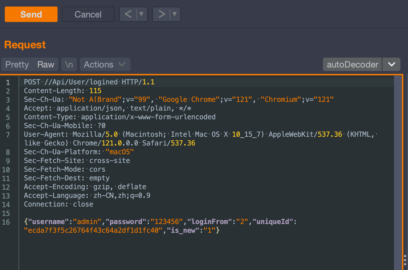Click the Content-Type application/x-www-form-urlencoded line
The width and height of the screenshot is (408, 270).
coord(120,117)
